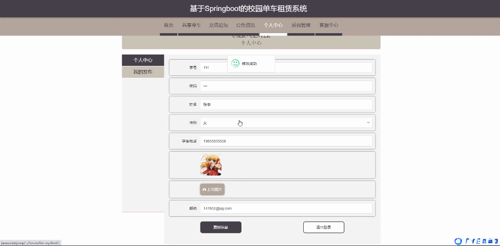Open 交流论坛 forum tab

point(219,25)
